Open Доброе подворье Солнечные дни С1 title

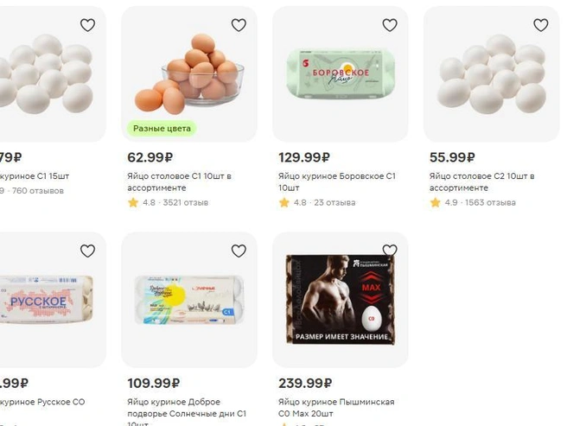[x=187, y=411]
